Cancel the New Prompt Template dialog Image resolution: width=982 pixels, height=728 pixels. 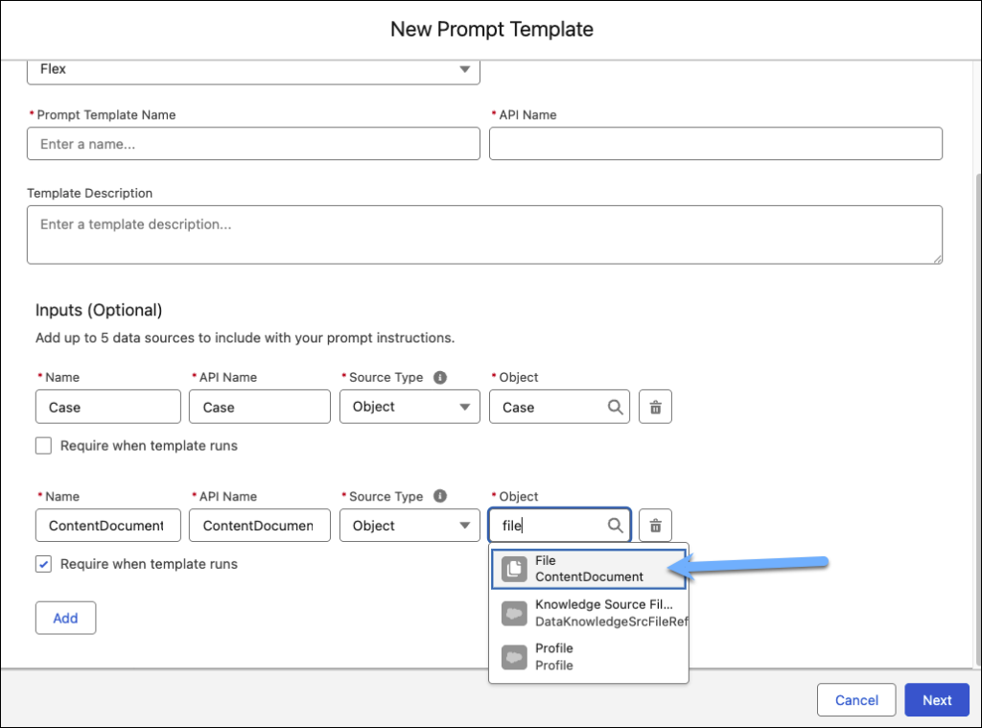click(x=856, y=699)
